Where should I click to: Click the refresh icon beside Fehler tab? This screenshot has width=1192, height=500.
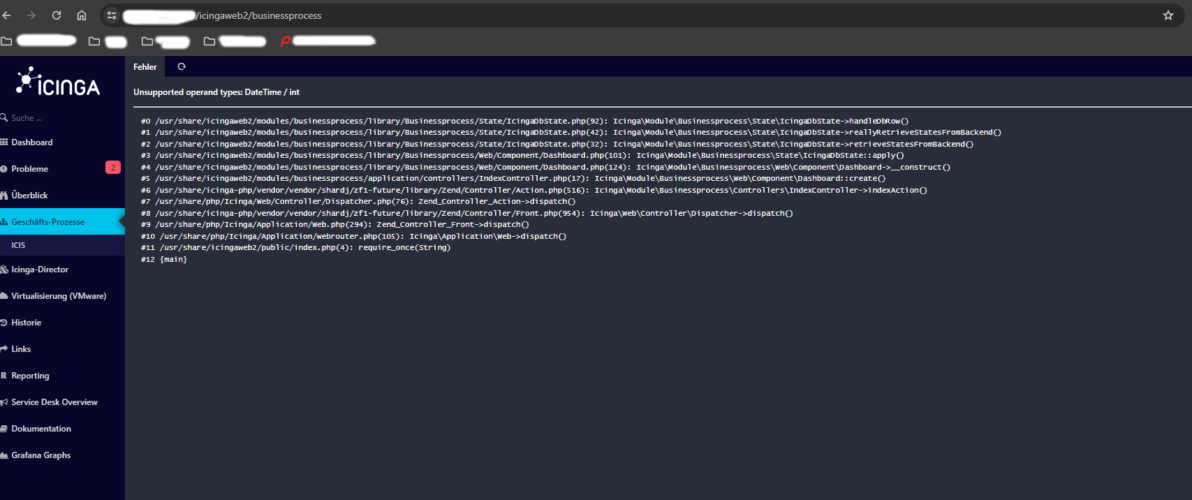pyautogui.click(x=182, y=67)
